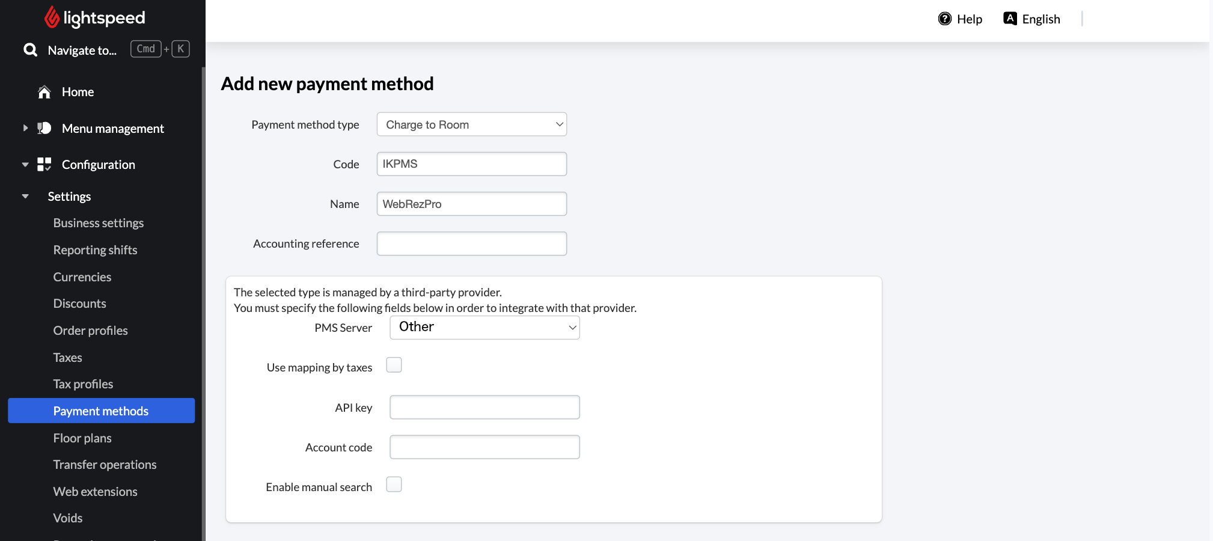The width and height of the screenshot is (1213, 541).
Task: Click the Menu management icon
Action: [44, 128]
